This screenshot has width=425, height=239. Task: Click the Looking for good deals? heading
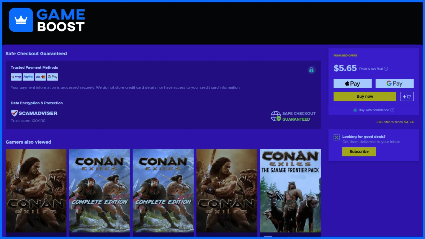(364, 137)
